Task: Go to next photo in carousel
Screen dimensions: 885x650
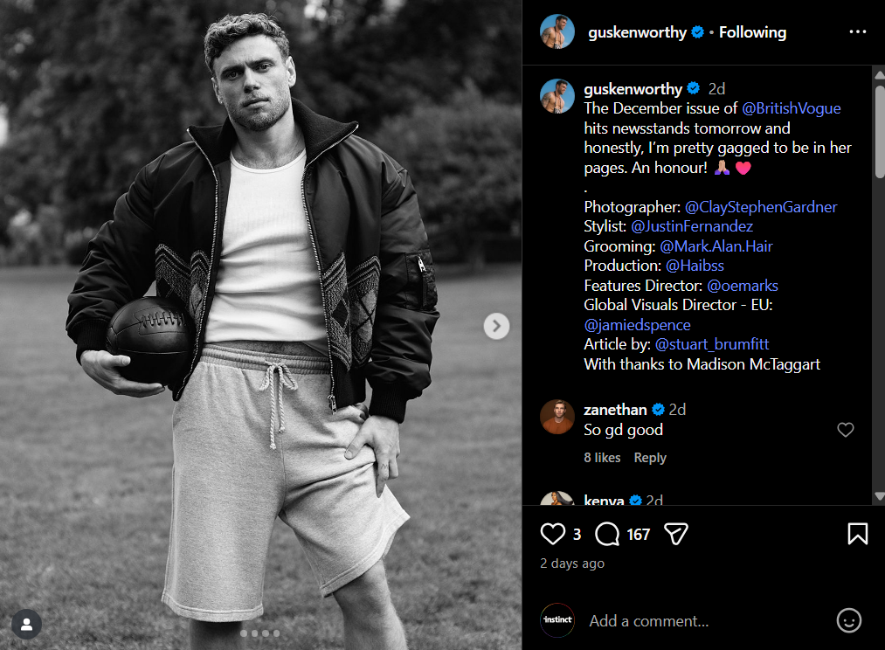Action: point(496,327)
